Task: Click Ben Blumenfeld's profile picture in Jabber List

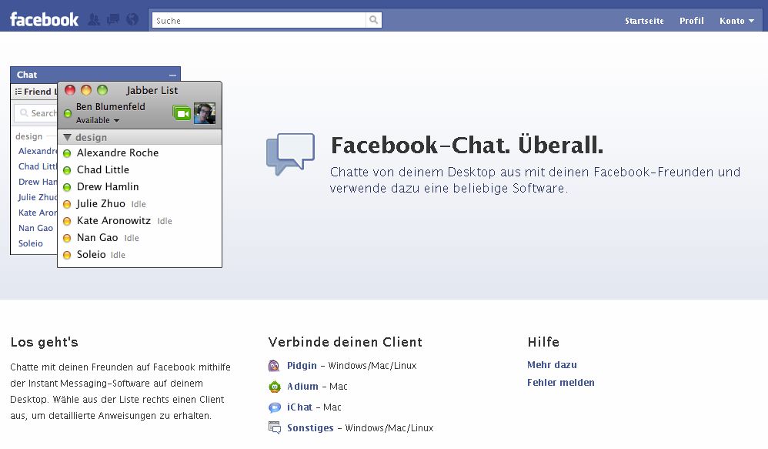Action: click(x=205, y=112)
